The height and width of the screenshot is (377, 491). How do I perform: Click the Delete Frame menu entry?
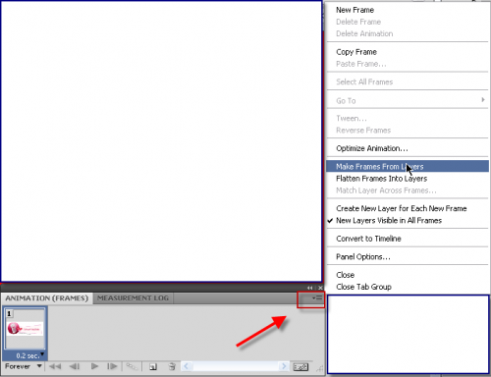[x=408, y=22]
